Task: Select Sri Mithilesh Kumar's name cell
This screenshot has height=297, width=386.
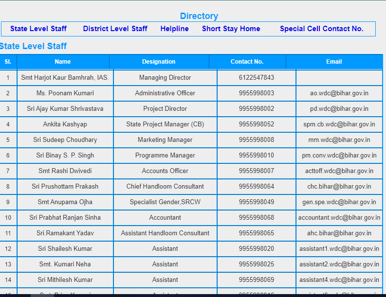Action: click(65, 280)
